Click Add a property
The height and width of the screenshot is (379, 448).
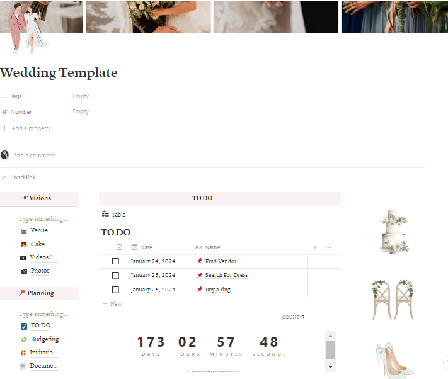[32, 128]
